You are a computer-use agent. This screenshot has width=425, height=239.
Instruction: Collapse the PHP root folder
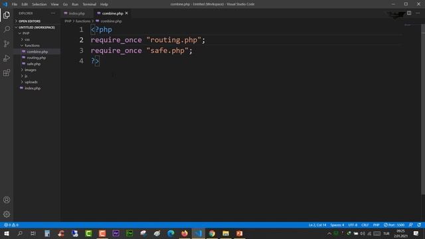(26, 33)
